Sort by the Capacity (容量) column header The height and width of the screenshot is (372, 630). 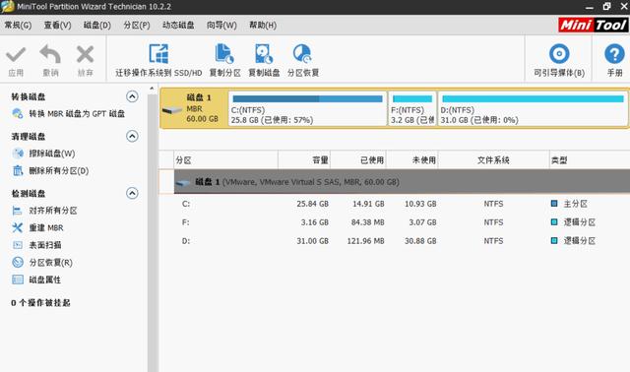(x=304, y=160)
